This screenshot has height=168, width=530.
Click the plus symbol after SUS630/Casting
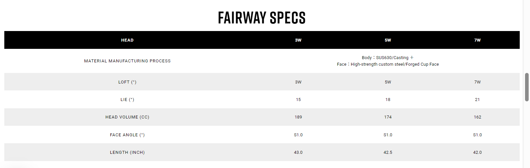pyautogui.click(x=412, y=57)
